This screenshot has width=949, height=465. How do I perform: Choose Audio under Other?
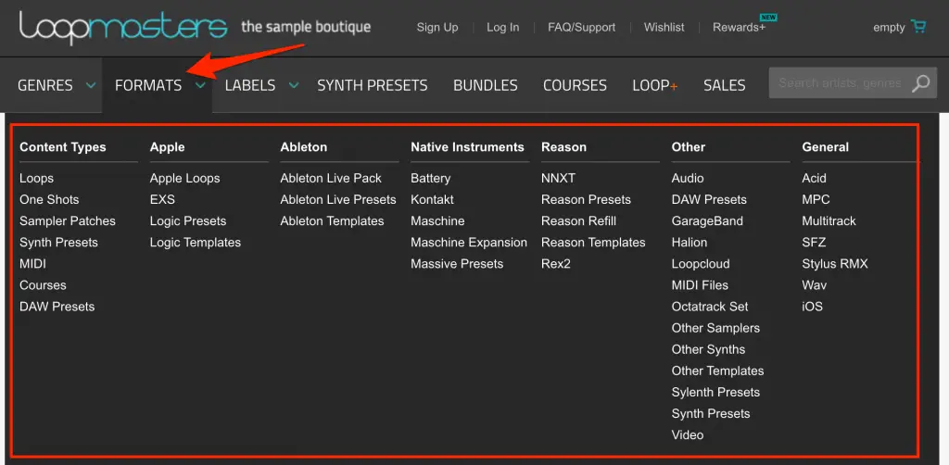[x=688, y=179]
